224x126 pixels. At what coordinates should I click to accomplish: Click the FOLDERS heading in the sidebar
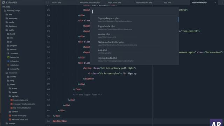6,7
